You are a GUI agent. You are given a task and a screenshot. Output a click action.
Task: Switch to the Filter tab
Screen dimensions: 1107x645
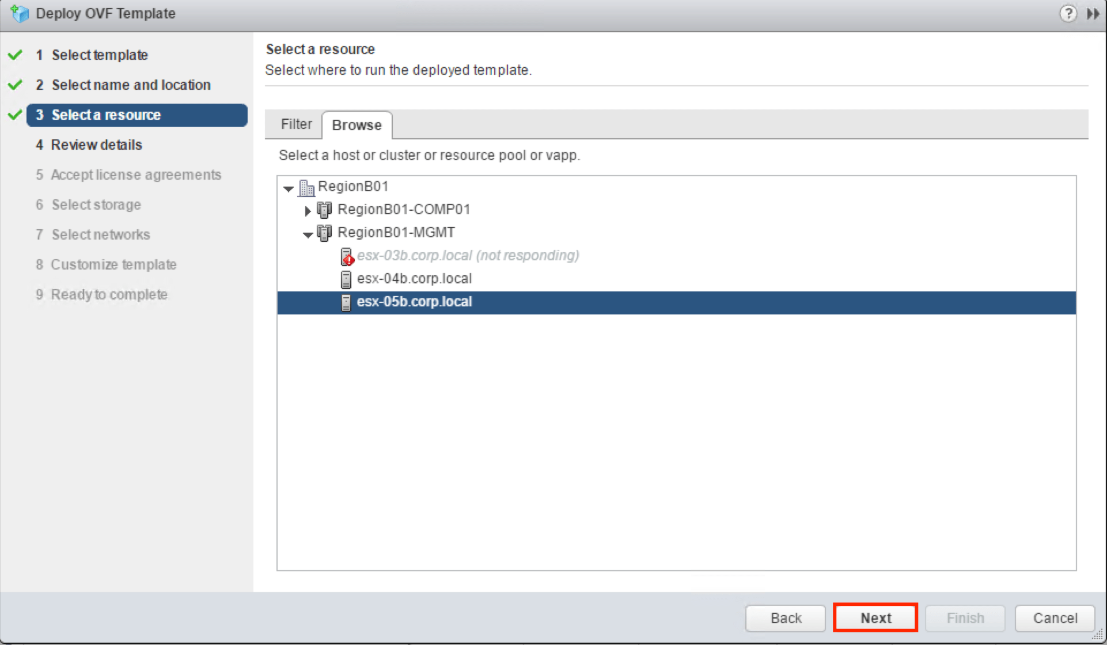(296, 124)
